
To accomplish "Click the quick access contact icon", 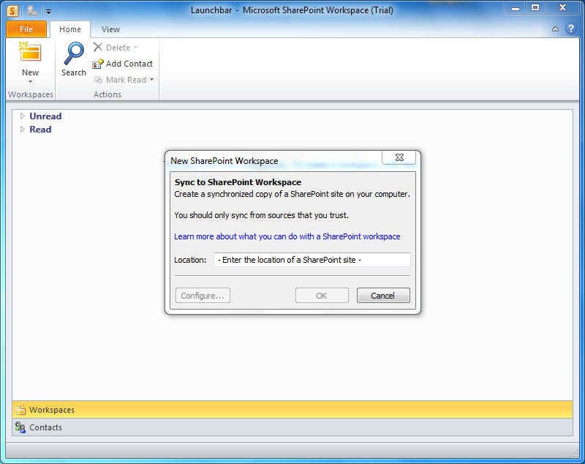I will coord(32,11).
